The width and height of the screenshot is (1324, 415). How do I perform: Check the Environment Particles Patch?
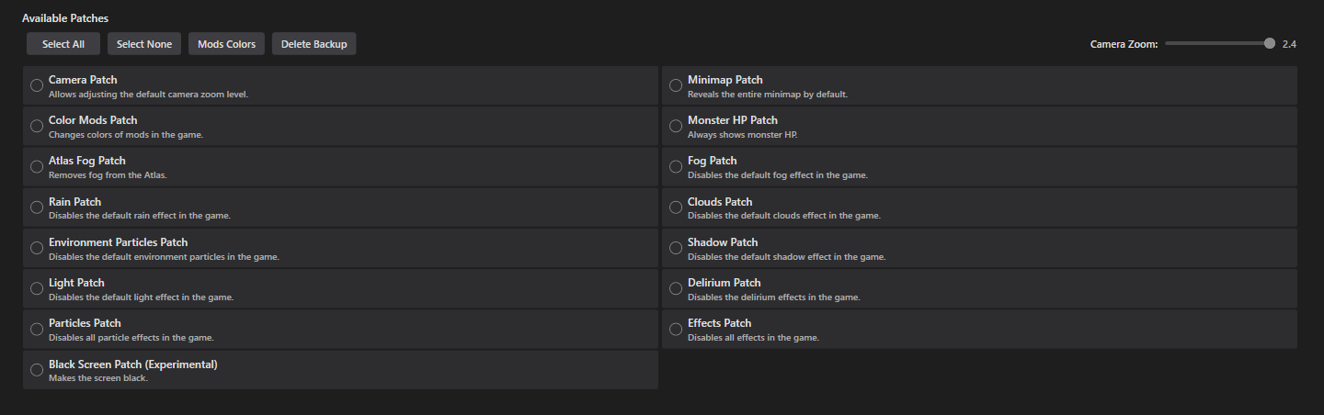tap(37, 249)
